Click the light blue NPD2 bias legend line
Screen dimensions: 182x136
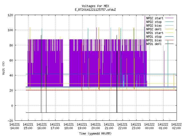coord(169,25)
